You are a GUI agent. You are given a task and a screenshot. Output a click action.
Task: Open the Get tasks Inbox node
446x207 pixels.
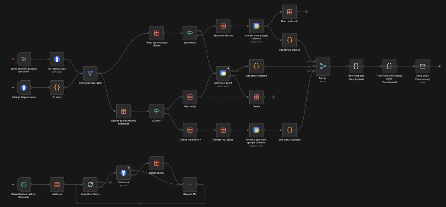tap(57, 59)
